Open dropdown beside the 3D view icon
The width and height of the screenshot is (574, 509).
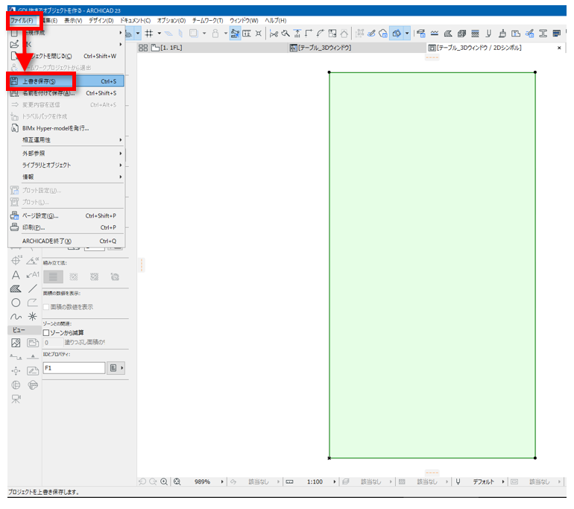pos(407,34)
